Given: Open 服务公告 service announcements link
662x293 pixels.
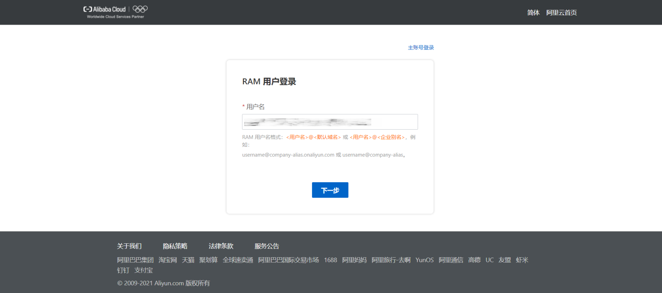Looking at the screenshot, I should point(267,246).
